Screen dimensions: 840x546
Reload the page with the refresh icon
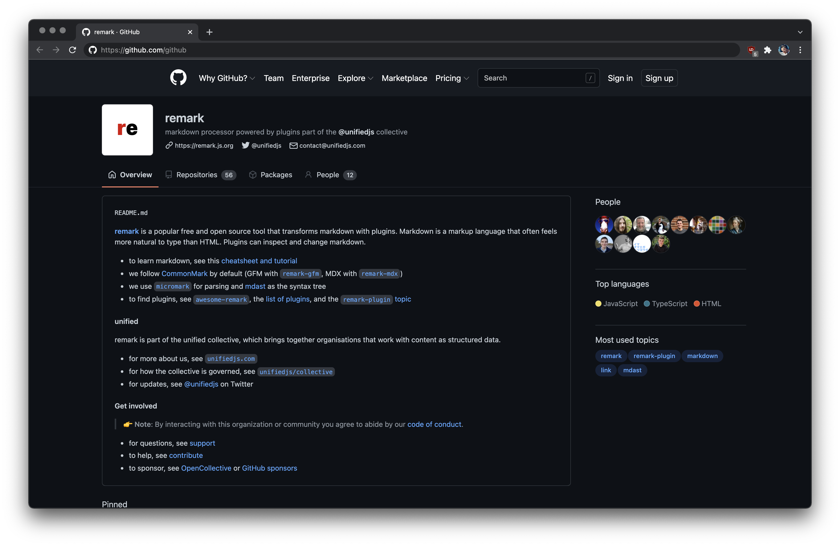click(72, 50)
